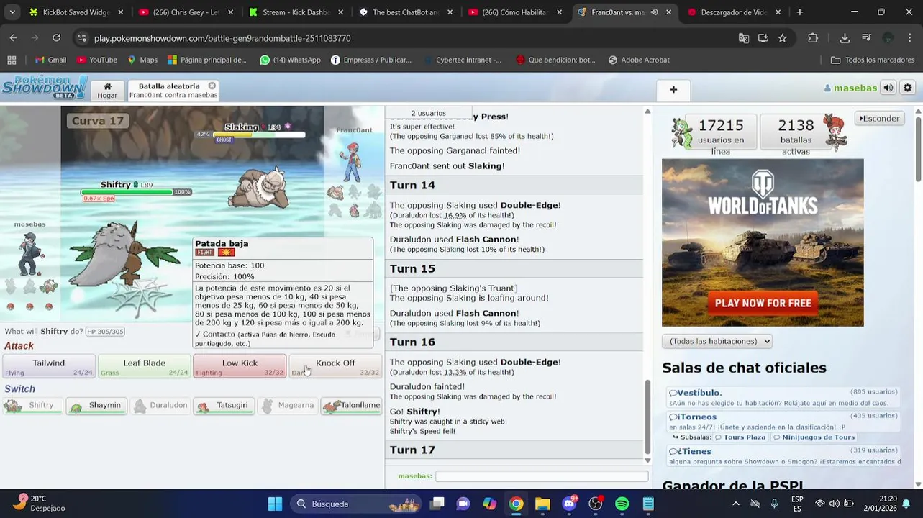Screen dimensions: 923x518
Task: Click fainted Duraludon switch slot
Action: pos(160,406)
